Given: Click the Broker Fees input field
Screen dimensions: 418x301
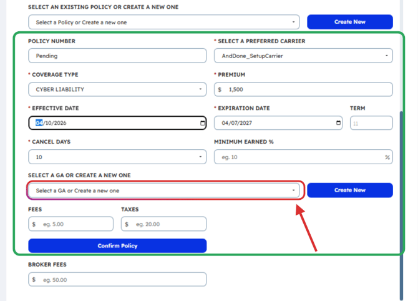Looking at the screenshot, I should [x=122, y=279].
